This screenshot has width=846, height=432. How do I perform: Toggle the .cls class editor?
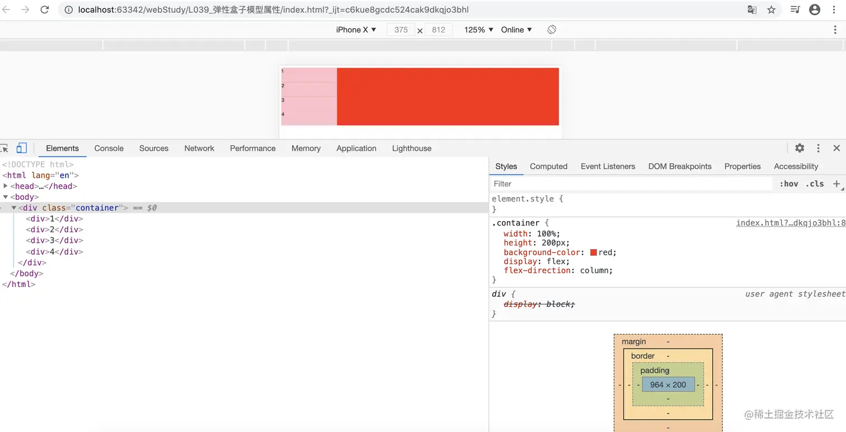click(815, 184)
